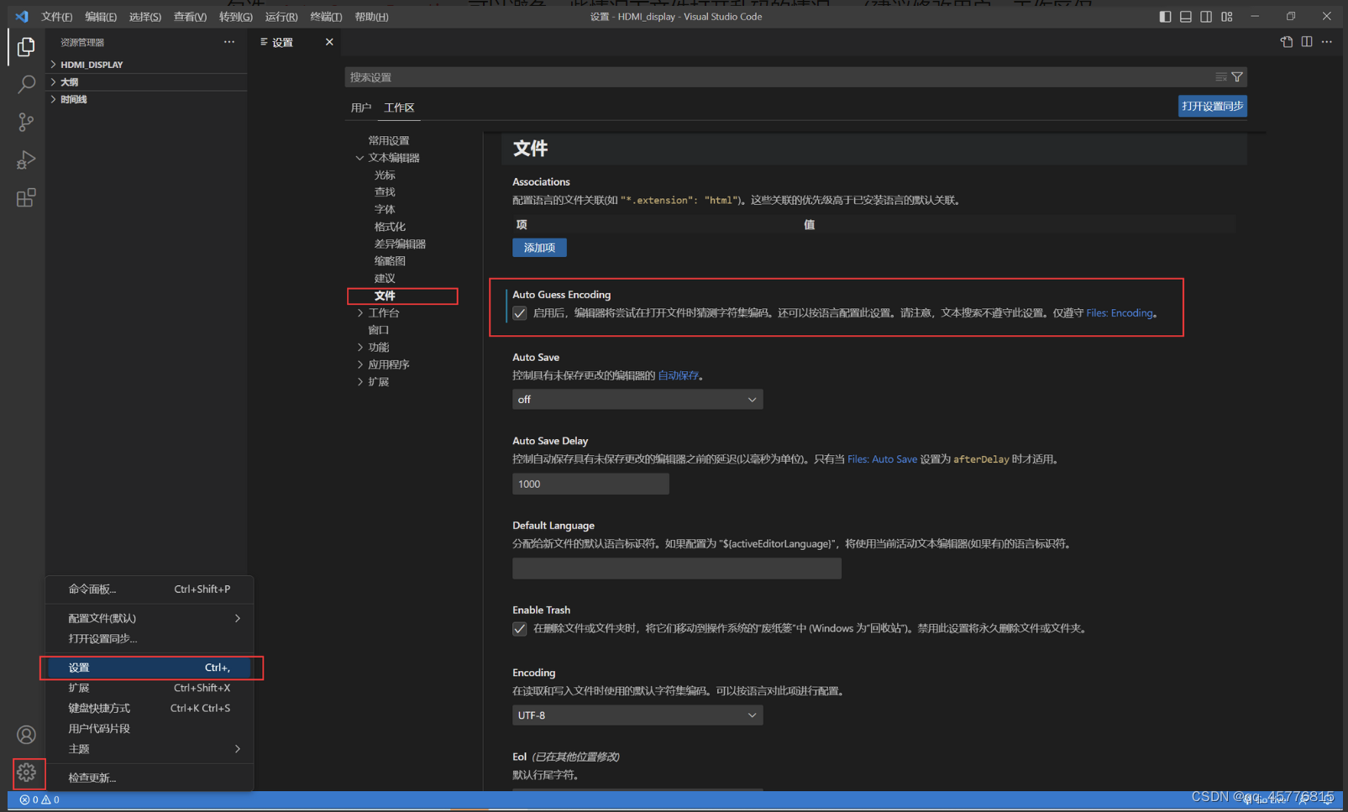Toggle the Auto Guess Encoding checkbox
This screenshot has width=1348, height=812.
520,313
